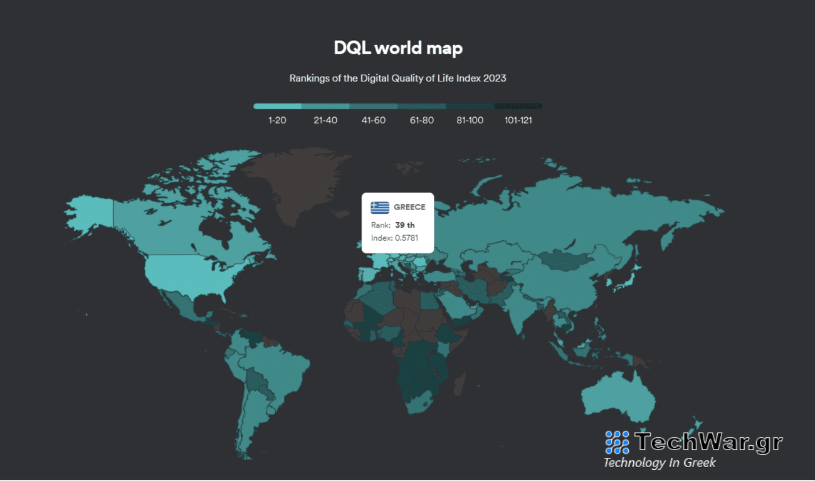Click the '101-121' ranking range label
The image size is (815, 481).
coord(518,120)
